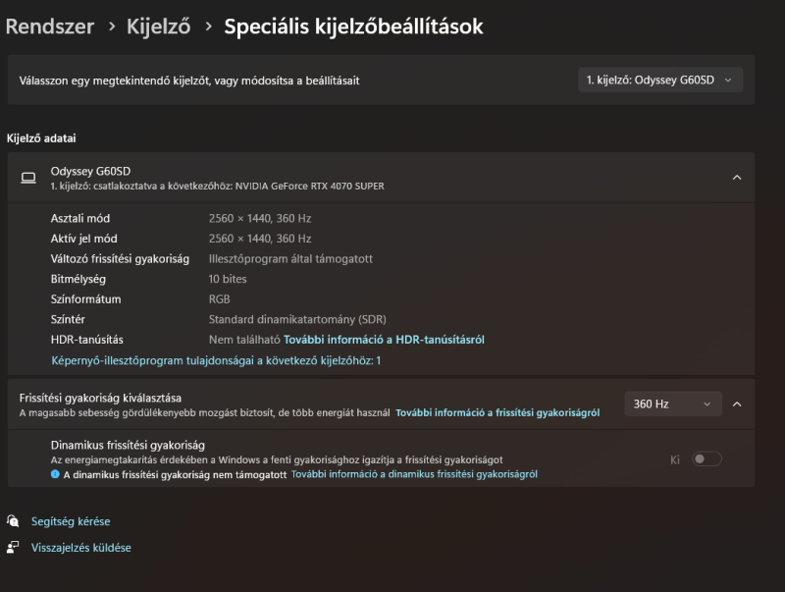Collapse the Odyssey G60SD display details section

click(x=737, y=178)
